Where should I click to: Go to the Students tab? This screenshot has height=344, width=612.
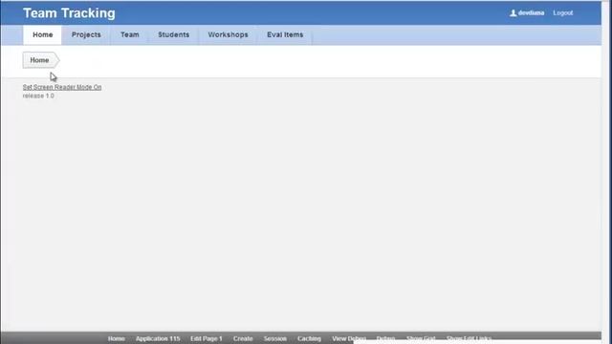coord(174,34)
